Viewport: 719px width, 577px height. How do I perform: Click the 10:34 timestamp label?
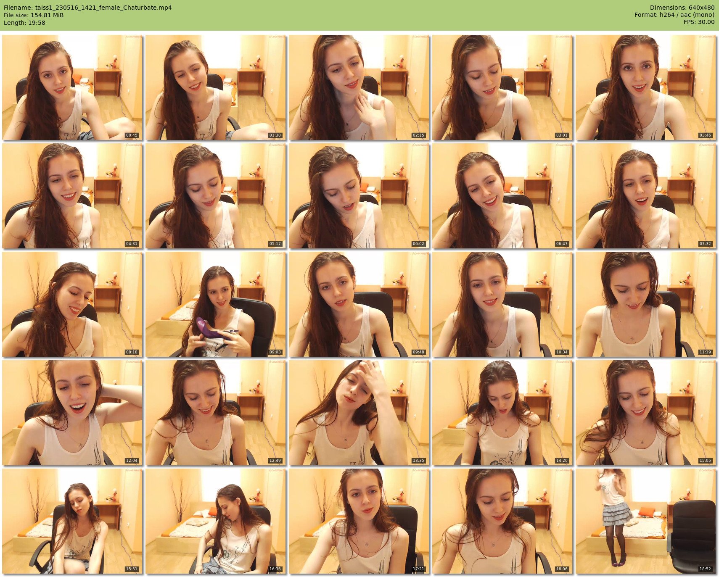(561, 352)
